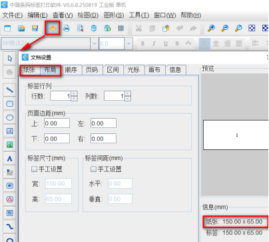
Task: Click the database refresh icon
Action: [x=107, y=28]
